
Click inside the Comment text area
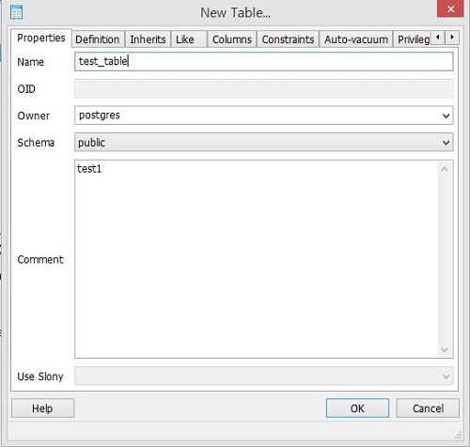(x=257, y=259)
